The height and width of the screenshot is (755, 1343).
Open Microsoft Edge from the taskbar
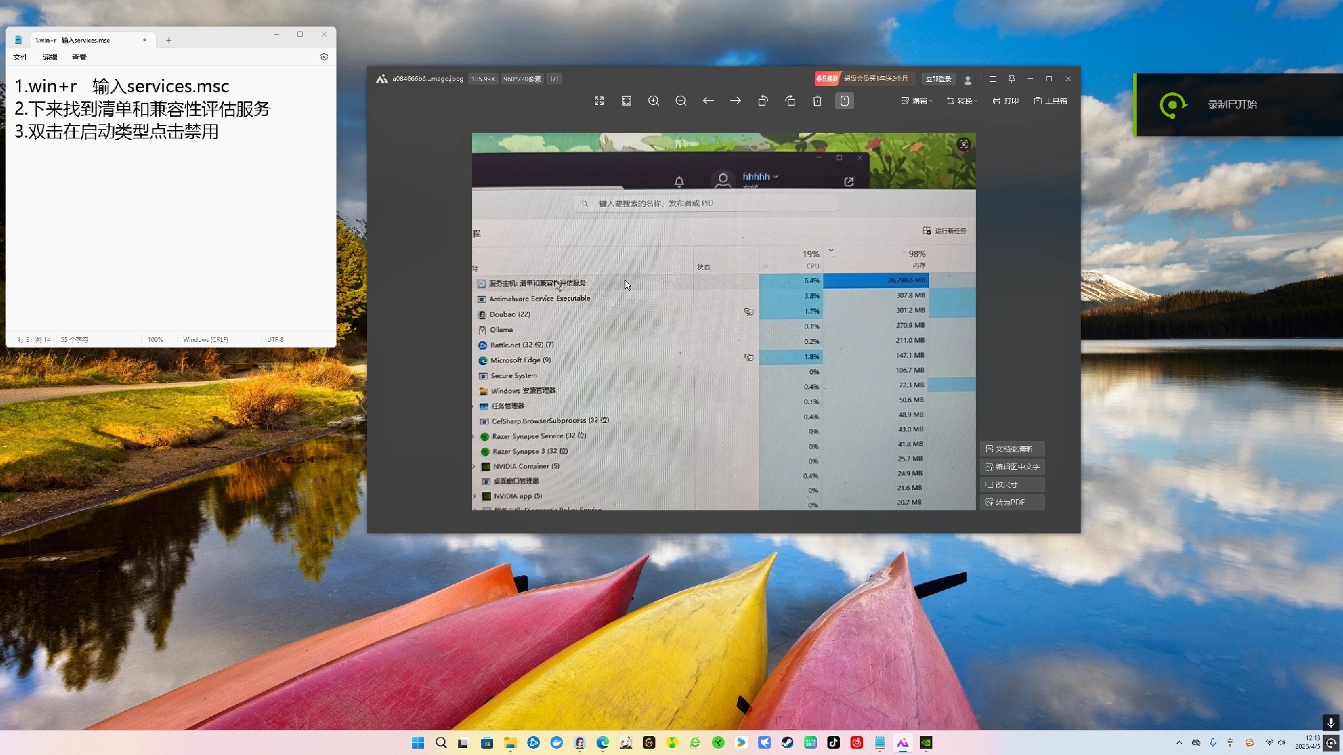602,742
